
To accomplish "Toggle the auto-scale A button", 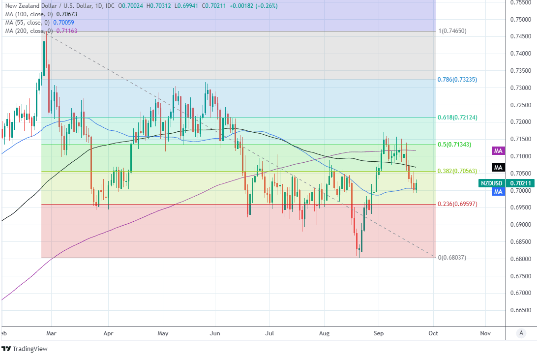I will tap(521, 333).
